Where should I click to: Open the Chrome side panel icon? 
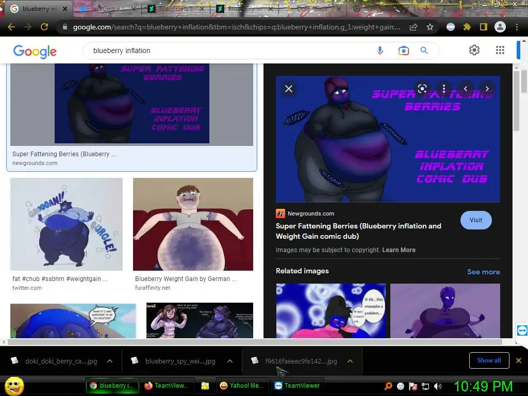click(484, 27)
